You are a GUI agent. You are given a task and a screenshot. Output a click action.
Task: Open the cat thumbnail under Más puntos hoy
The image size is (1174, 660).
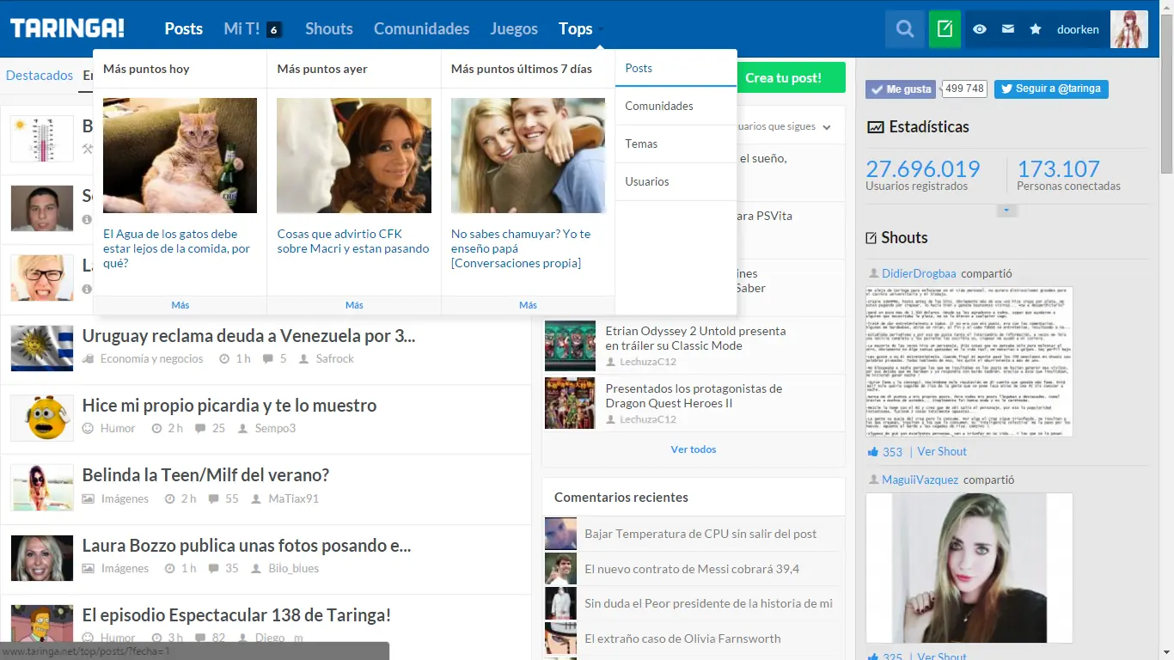pyautogui.click(x=180, y=156)
